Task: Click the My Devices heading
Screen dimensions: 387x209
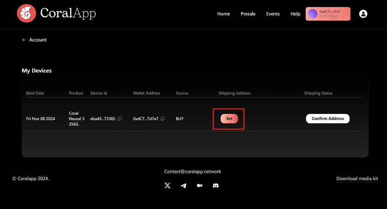Action: point(37,71)
